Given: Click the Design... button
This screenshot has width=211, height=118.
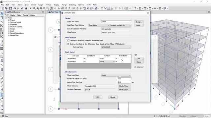Looking at the screenshot, I should 139,22.
